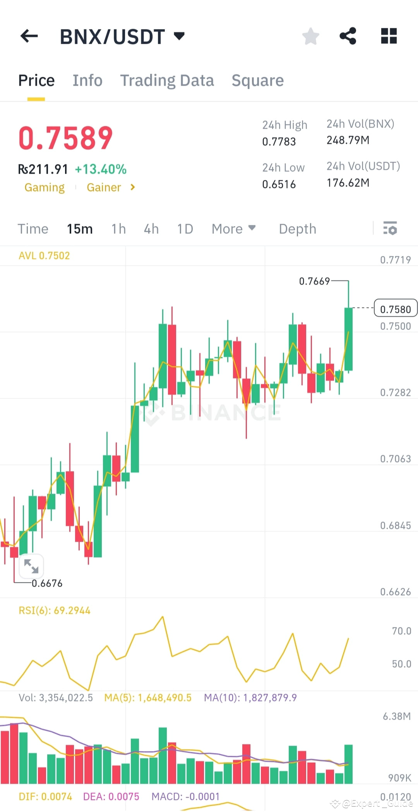Enable the 1D candle interval
The width and height of the screenshot is (418, 812).
(185, 229)
